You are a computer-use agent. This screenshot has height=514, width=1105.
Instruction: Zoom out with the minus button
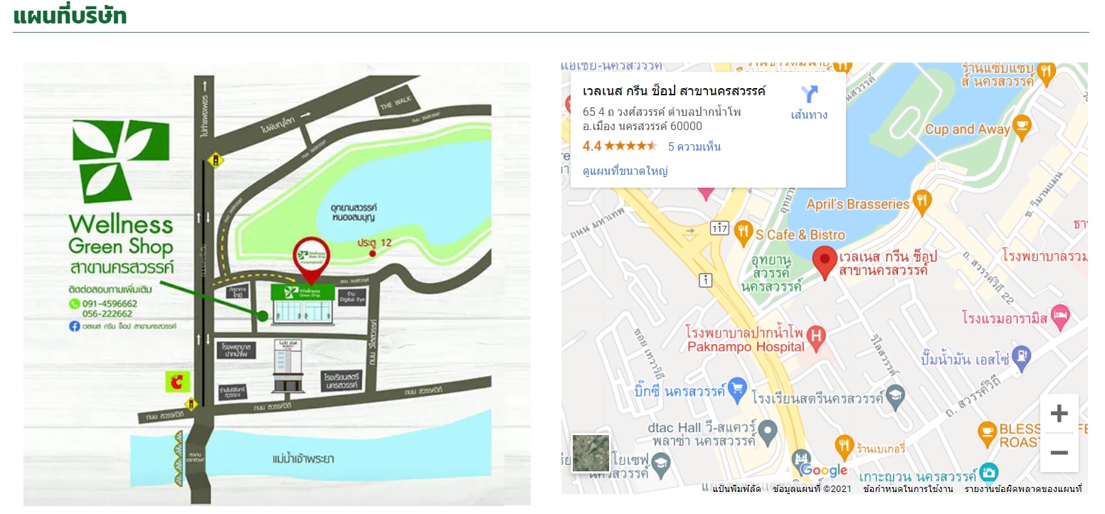pyautogui.click(x=1059, y=452)
